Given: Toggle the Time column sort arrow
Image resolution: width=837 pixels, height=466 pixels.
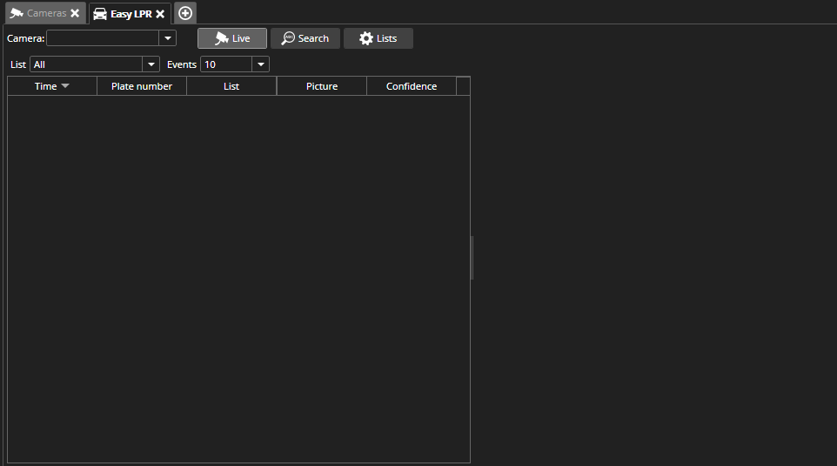Looking at the screenshot, I should (65, 86).
